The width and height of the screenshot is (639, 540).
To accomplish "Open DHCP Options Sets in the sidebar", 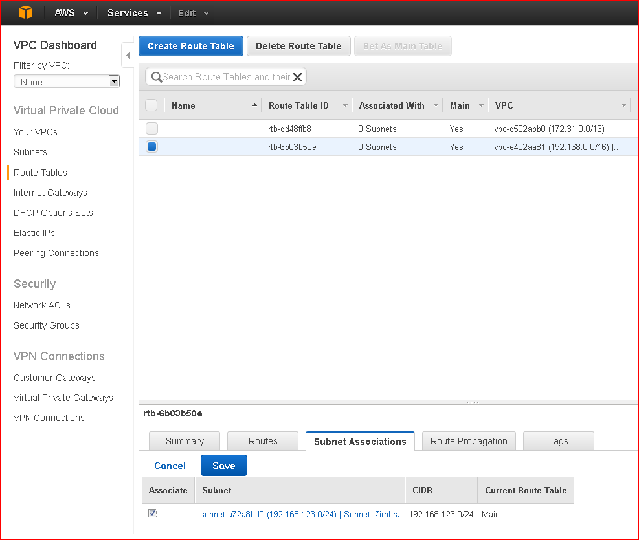I will tap(53, 213).
